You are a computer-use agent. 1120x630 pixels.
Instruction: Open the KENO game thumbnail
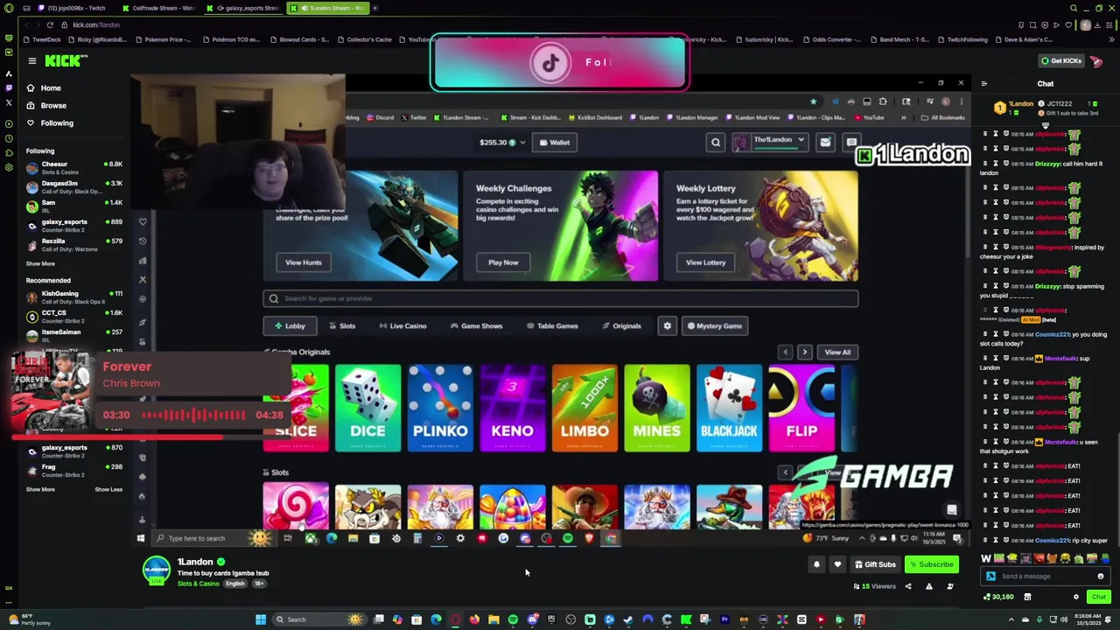coord(512,409)
